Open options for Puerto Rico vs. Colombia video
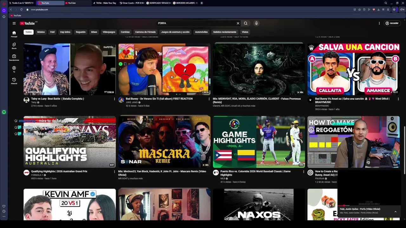 pyautogui.click(x=304, y=172)
